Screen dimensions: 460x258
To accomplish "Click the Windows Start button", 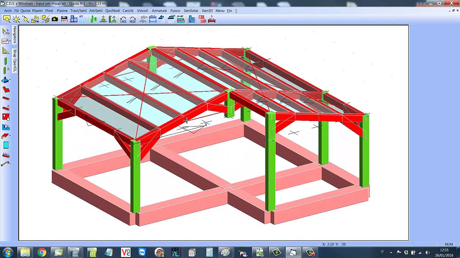I will point(8,252).
